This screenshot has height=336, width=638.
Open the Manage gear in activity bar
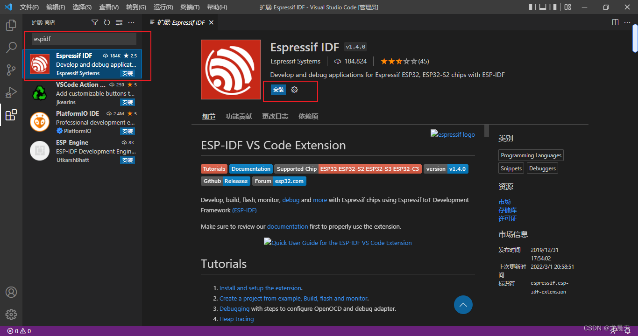[11, 314]
